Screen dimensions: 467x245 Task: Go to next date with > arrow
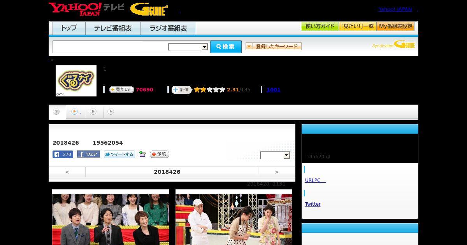click(277, 172)
